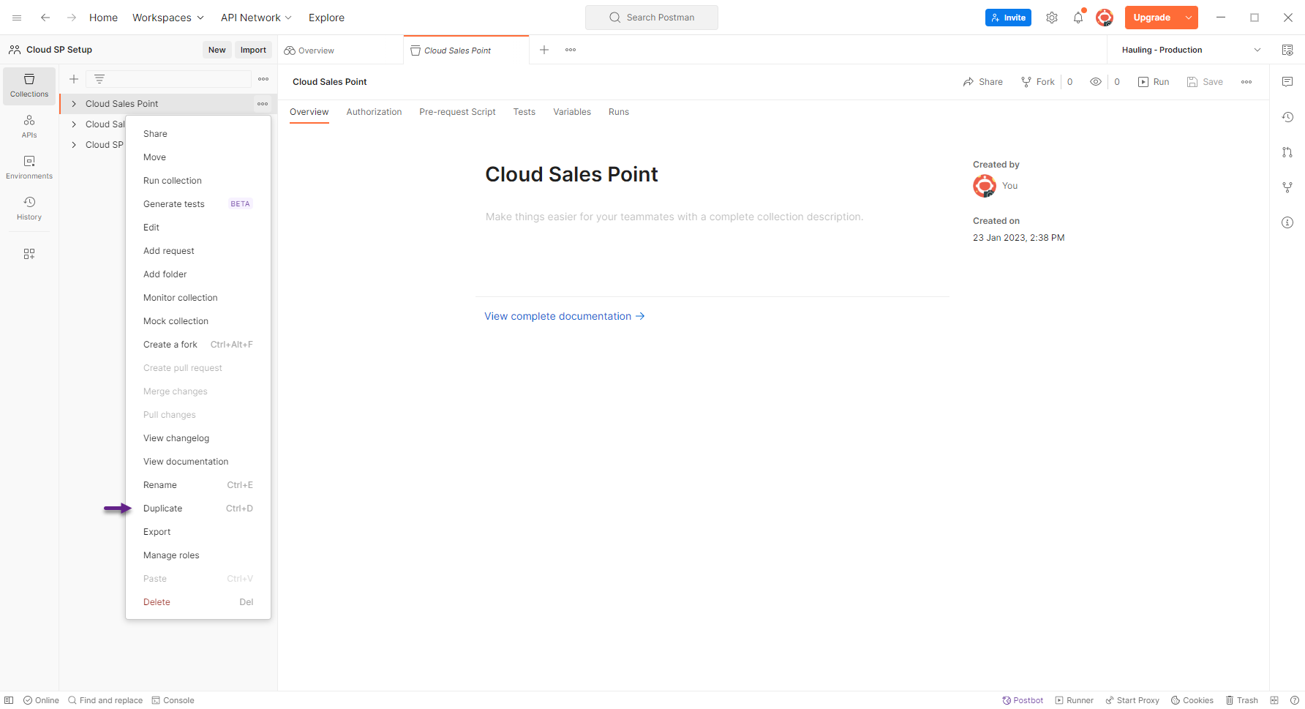This screenshot has width=1305, height=709.
Task: Open the configure sidebar grid icon
Action: (29, 254)
